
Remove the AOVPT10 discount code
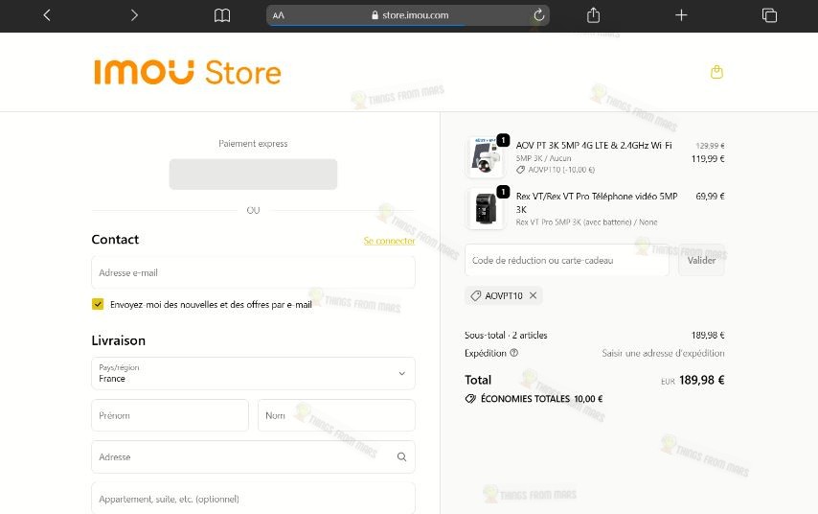tap(533, 295)
